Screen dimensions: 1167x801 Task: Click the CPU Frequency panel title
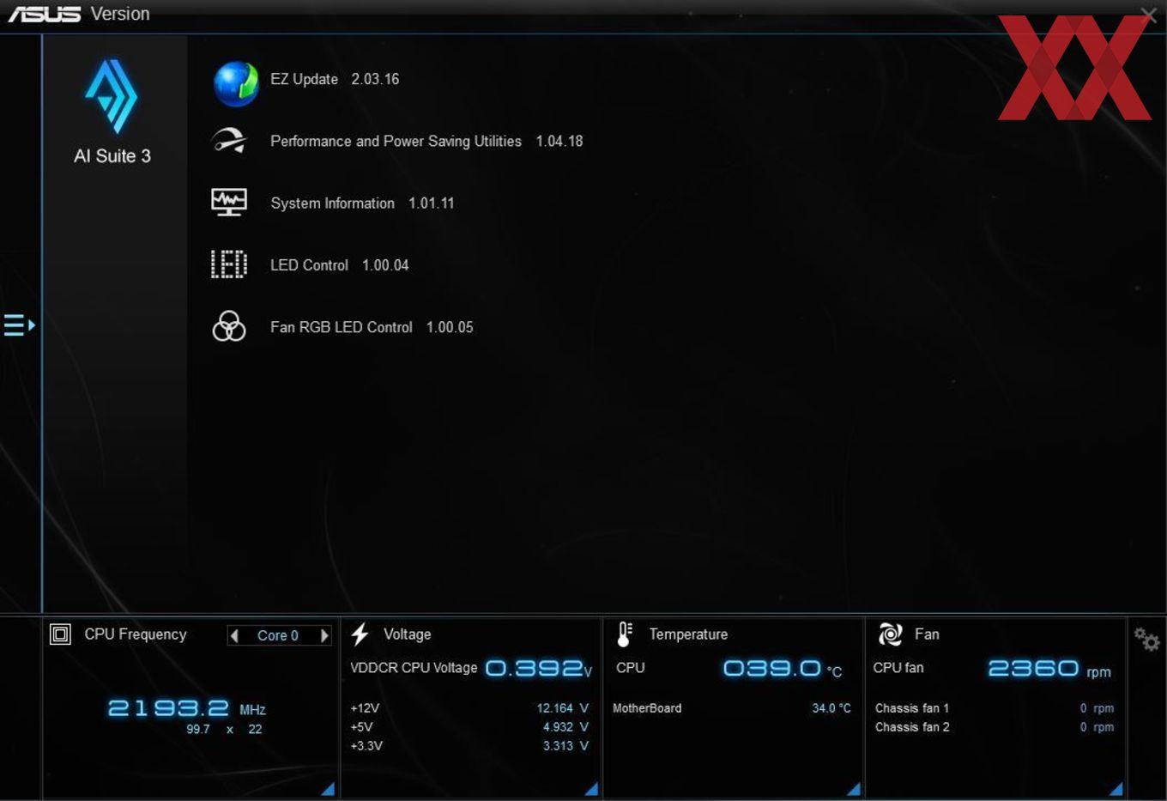(x=136, y=634)
